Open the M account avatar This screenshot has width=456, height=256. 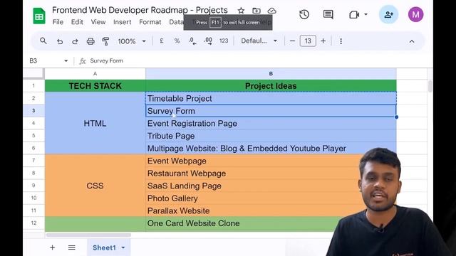click(x=415, y=14)
